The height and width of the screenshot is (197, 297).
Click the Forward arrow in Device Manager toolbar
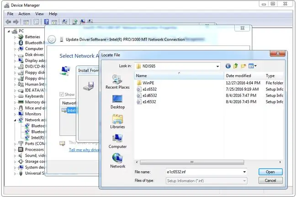tap(16, 22)
